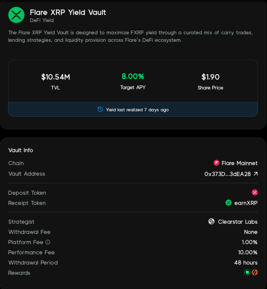Image resolution: width=267 pixels, height=289 pixels.
Task: Select the DeFi Yield category label
Action: coord(40,21)
